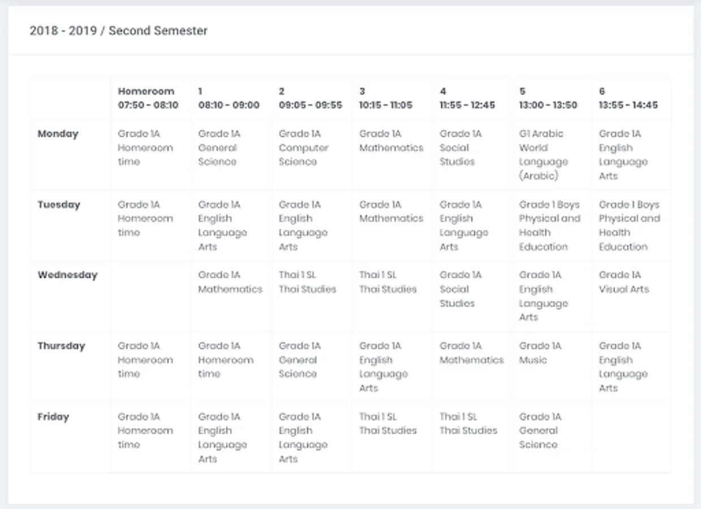701x509 pixels.
Task: Open Thursday's Music class
Action: coord(540,353)
